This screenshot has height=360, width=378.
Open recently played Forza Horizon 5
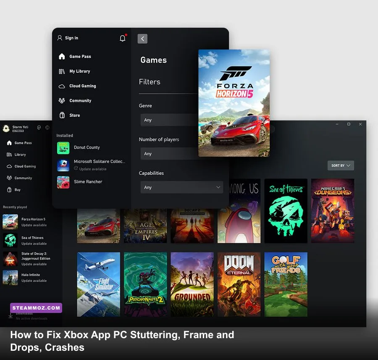[x=25, y=222]
